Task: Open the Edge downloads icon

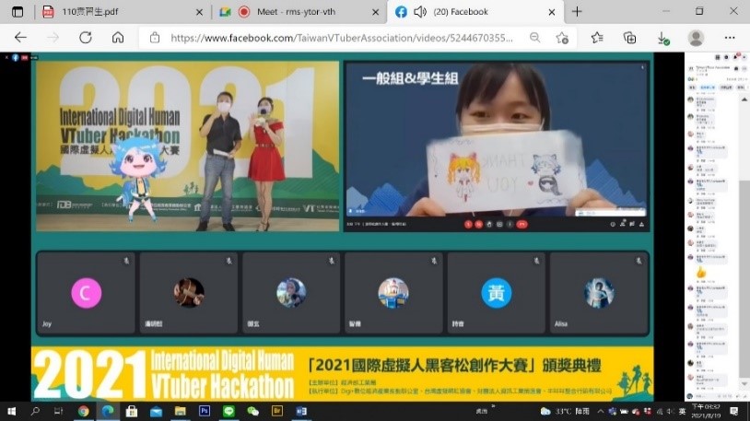Action: (x=662, y=38)
